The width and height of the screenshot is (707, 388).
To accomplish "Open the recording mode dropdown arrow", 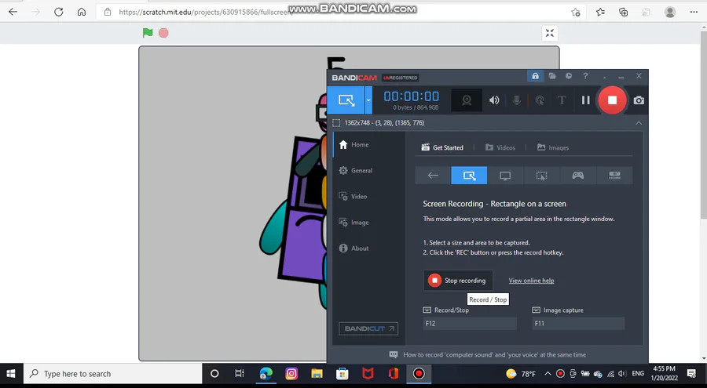I will (368, 100).
